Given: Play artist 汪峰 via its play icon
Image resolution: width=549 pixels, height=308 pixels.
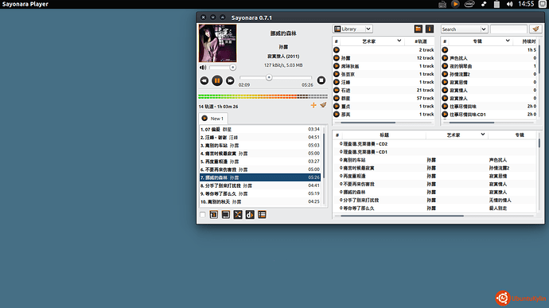Looking at the screenshot, I should click(337, 82).
